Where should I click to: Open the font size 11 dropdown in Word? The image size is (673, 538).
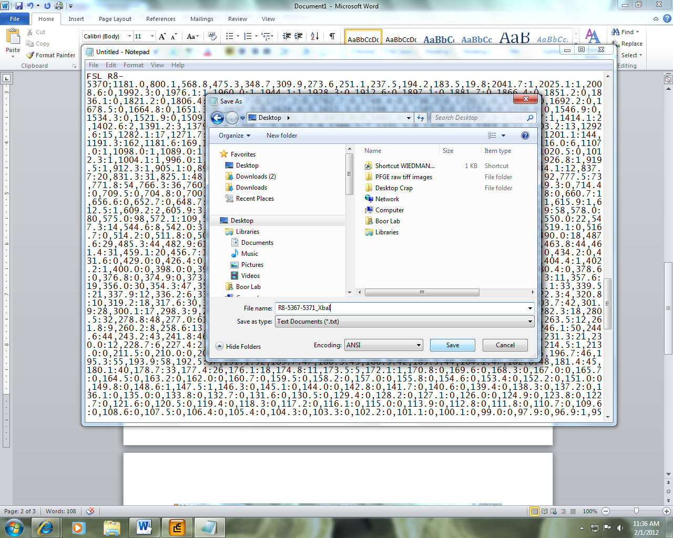point(152,36)
